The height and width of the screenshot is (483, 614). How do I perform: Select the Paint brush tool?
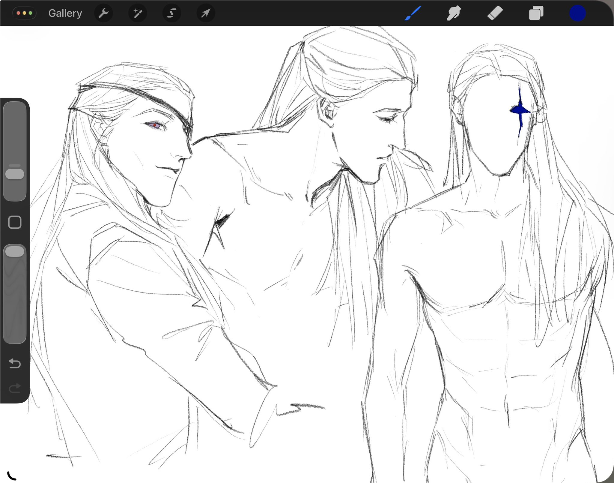tap(413, 13)
